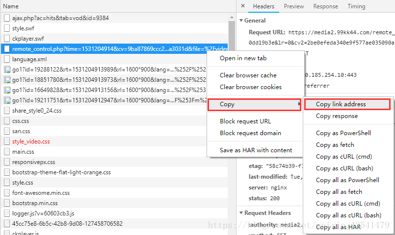Click the file icon beside ckplayer.swf
Image resolution: width=395 pixels, height=235 pixels.
[7, 39]
